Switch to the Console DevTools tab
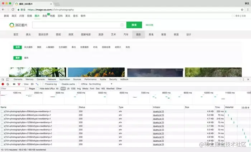The image size is (251, 152). click(41, 79)
